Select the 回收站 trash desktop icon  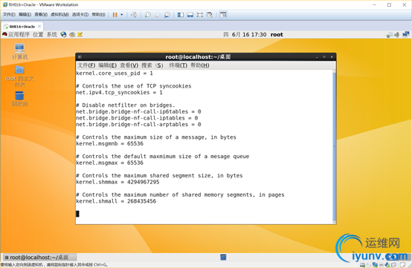click(19, 99)
